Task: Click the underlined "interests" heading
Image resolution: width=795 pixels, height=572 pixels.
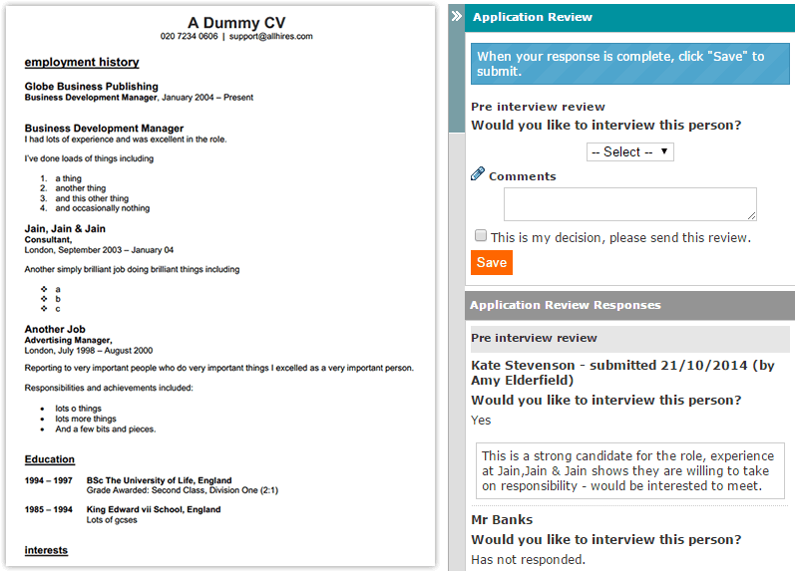Action: pos(46,550)
